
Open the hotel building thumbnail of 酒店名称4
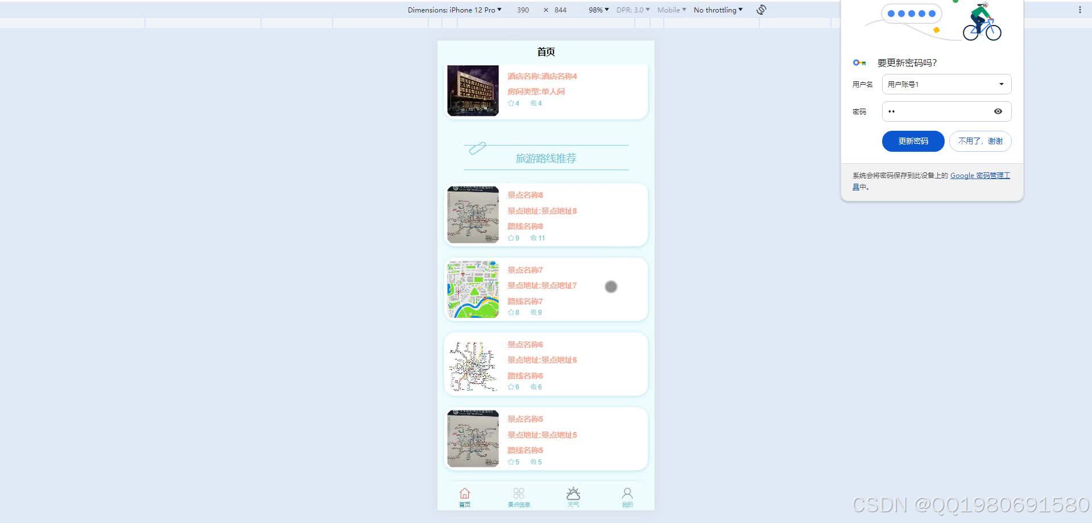[473, 90]
